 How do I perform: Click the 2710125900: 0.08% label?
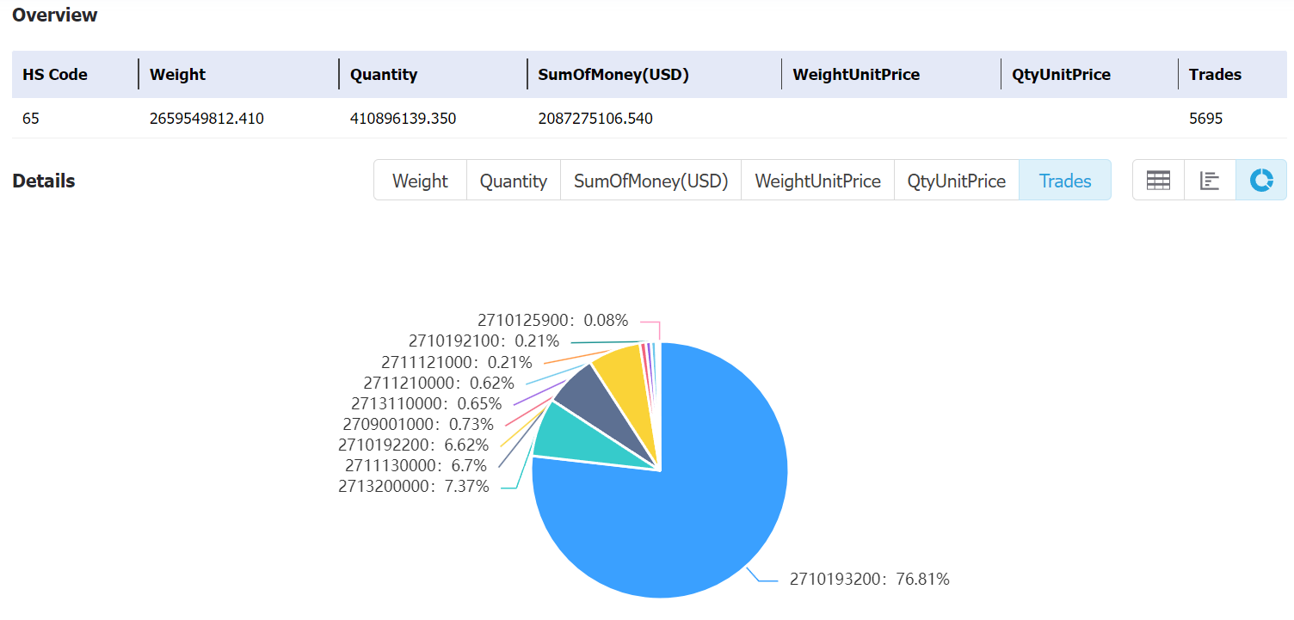point(553,321)
